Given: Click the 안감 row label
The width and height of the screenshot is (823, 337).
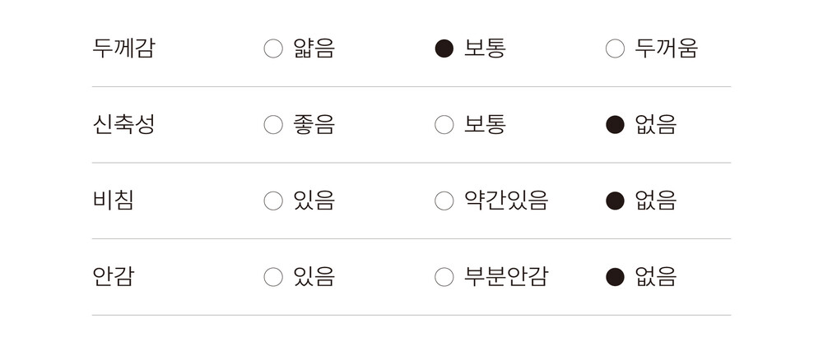Looking at the screenshot, I should [114, 277].
